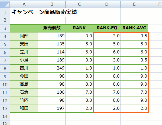Select column E header
Image resolution: width=162 pixels, height=125 pixels.
click(134, 4)
